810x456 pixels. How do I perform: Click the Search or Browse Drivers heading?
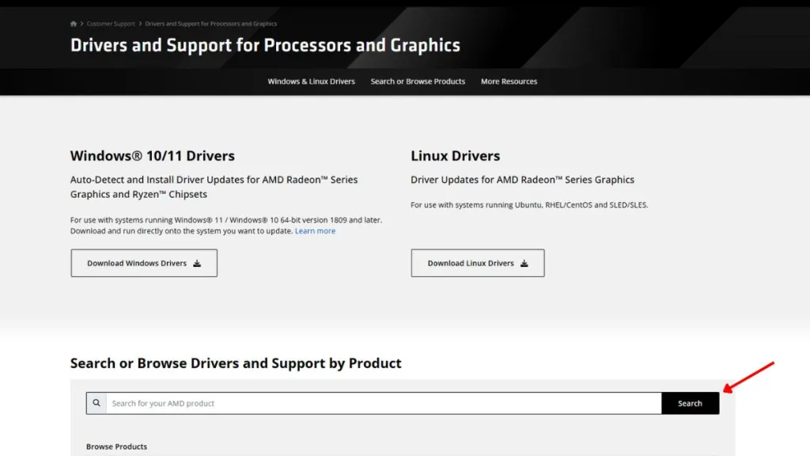(x=236, y=363)
